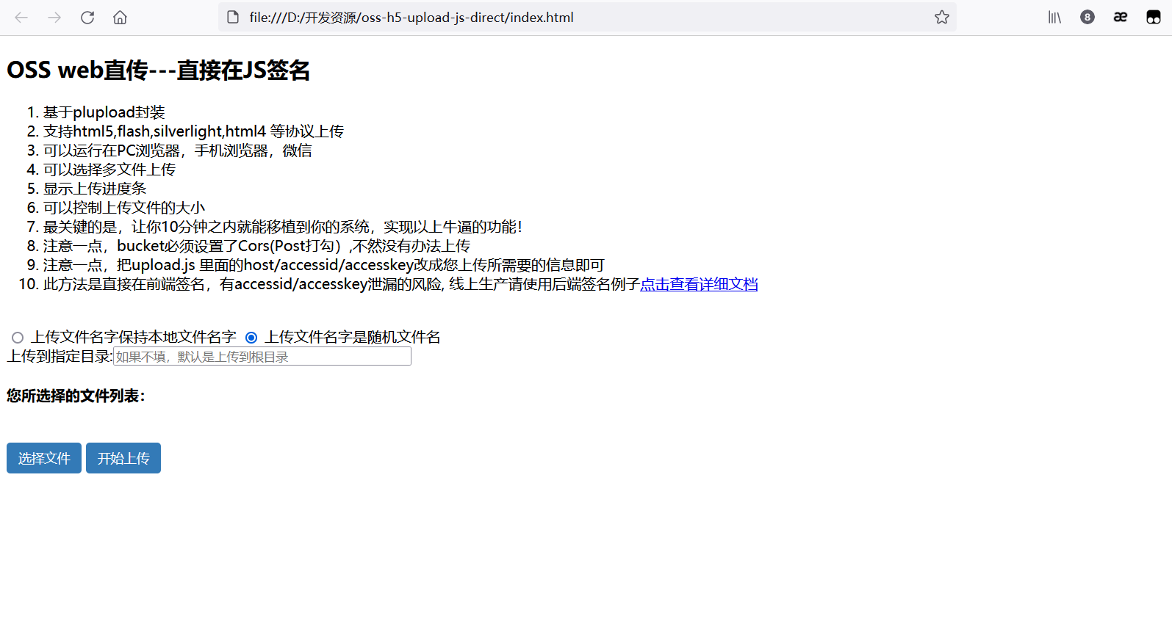Open the library bookshelf icon
The height and width of the screenshot is (632, 1172).
pyautogui.click(x=1054, y=18)
